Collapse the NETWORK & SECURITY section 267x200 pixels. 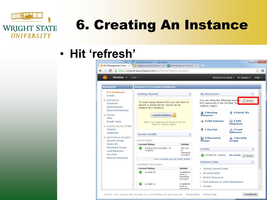[x=105, y=137]
